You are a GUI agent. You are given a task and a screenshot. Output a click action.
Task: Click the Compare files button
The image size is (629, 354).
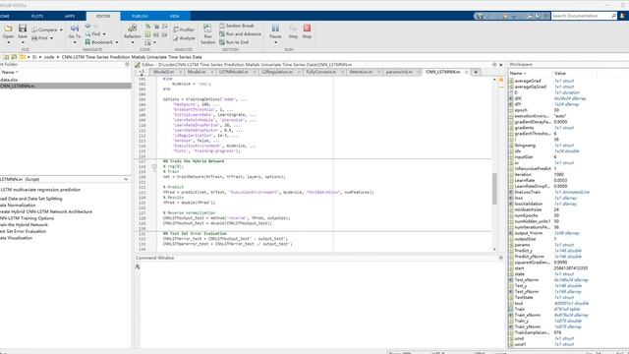(x=44, y=30)
